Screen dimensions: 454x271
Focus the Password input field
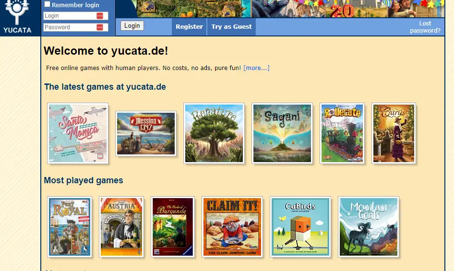pos(76,27)
